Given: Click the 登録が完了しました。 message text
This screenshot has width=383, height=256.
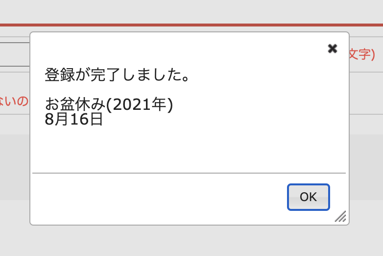Looking at the screenshot, I should [x=117, y=75].
